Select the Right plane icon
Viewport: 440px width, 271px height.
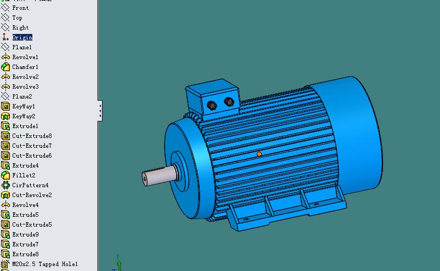5,27
